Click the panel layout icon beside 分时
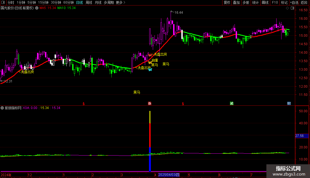Screen dimensions: 310x178 pyautogui.click(x=3, y=2)
